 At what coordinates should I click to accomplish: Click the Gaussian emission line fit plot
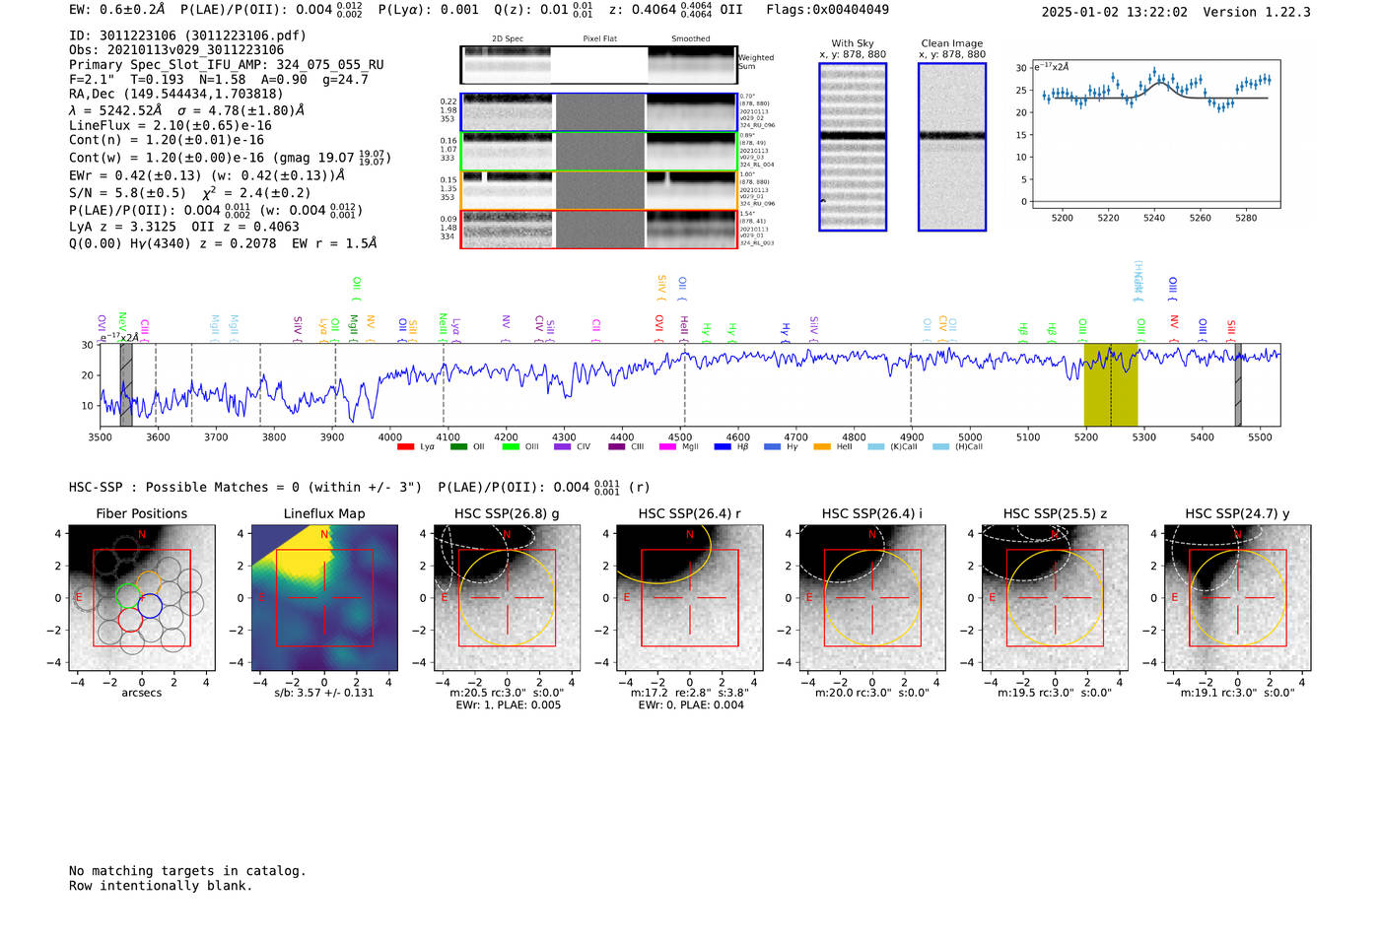[x=1155, y=134]
